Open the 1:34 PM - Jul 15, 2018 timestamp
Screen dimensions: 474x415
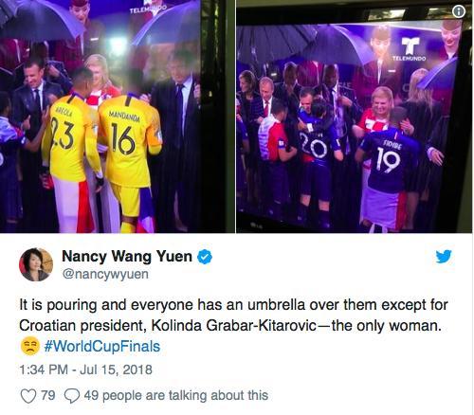coord(85,370)
